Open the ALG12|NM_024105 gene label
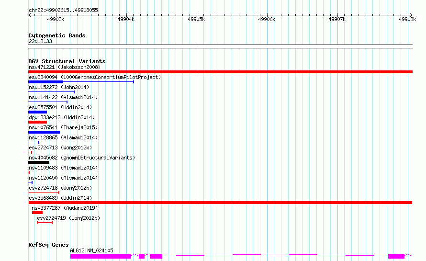The height and width of the screenshot is (261, 426). pyautogui.click(x=91, y=250)
